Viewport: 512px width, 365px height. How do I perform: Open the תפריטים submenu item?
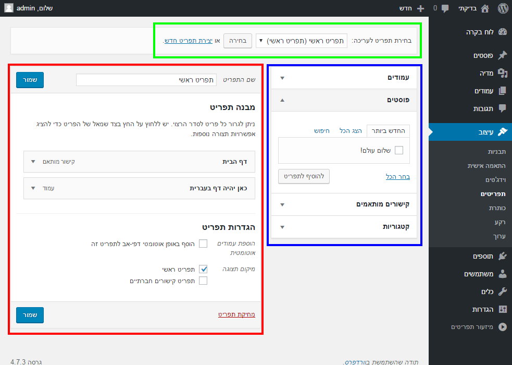point(493,194)
